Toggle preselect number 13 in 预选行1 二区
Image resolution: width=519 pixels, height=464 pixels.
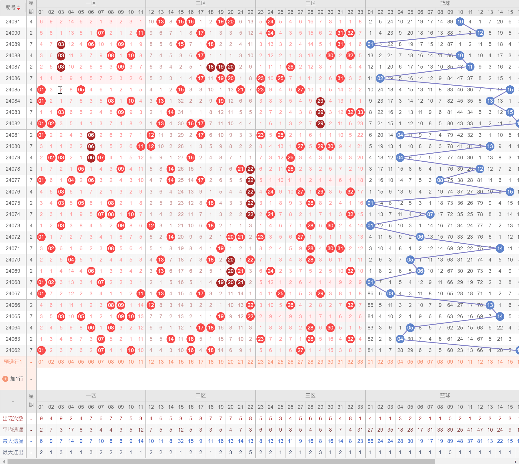point(161,362)
